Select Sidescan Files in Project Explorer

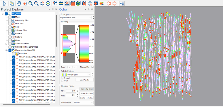pos(21,30)
